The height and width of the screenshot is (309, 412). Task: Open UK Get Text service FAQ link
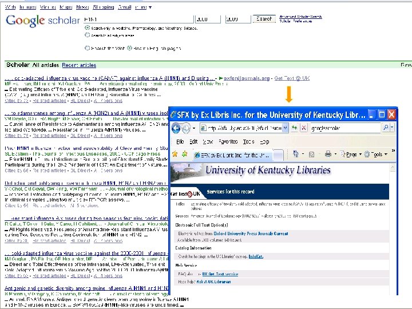click(220, 274)
